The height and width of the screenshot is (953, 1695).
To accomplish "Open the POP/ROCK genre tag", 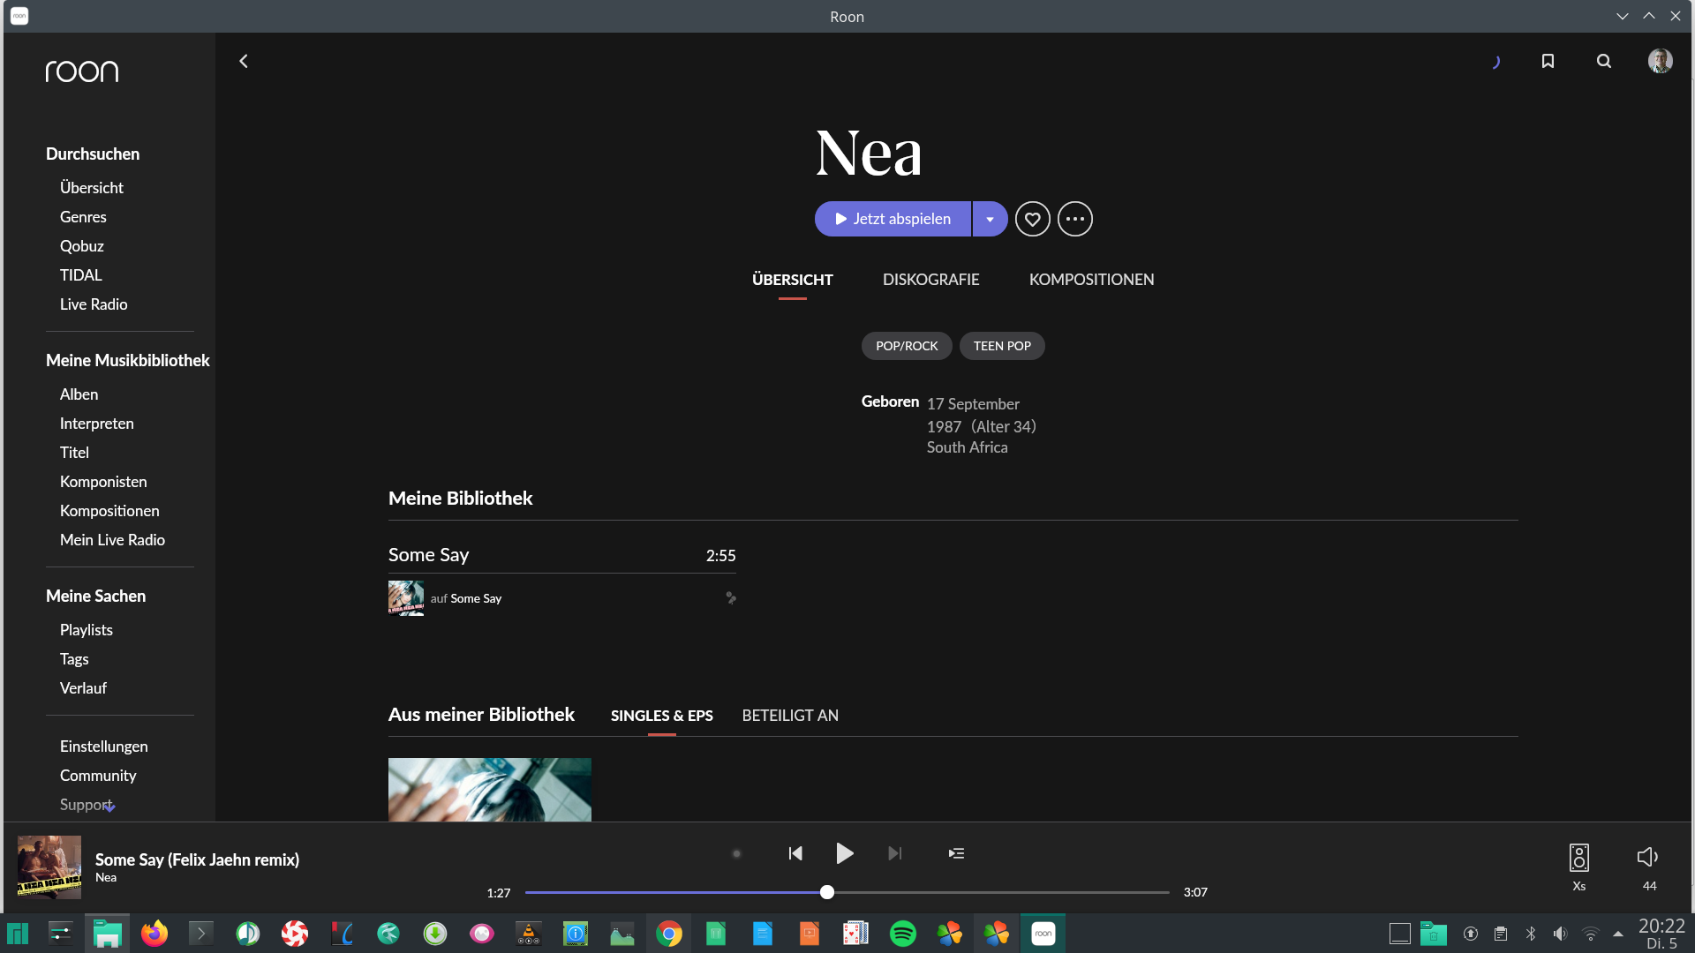I will [907, 346].
